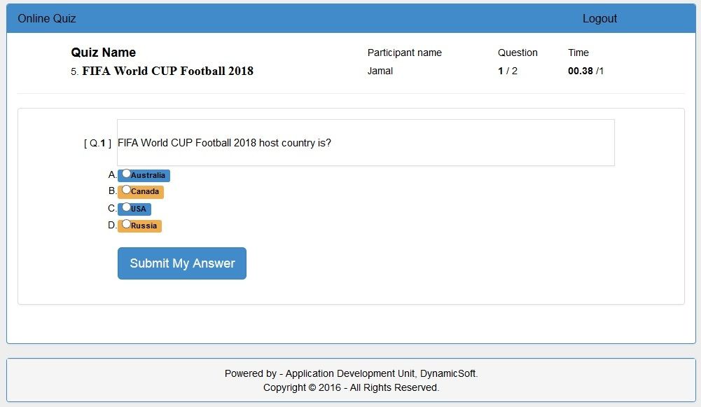This screenshot has height=407, width=701.
Task: Click the FIFA World CUP Football 2018 quiz title
Action: (167, 71)
